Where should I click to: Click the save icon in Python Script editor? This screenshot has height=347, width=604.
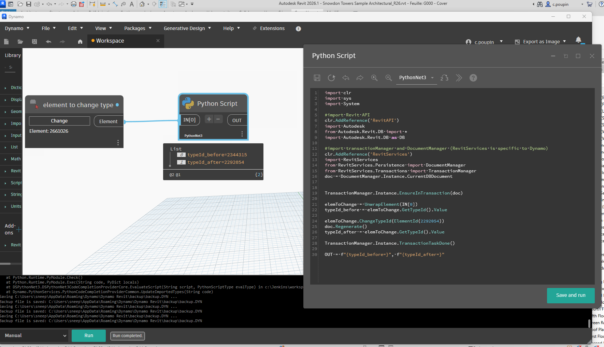pyautogui.click(x=317, y=78)
